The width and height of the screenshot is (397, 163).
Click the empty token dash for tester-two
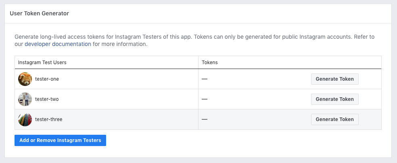(205, 99)
